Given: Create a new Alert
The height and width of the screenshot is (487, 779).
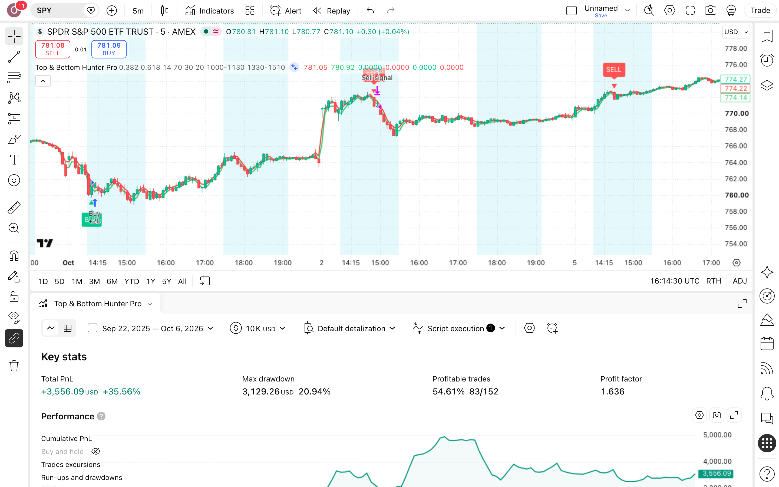Looking at the screenshot, I should [x=286, y=11].
